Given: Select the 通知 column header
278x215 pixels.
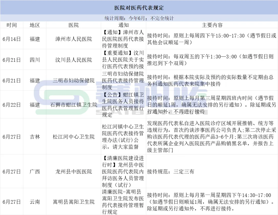Looking at the screenshot, I should point(124,25).
